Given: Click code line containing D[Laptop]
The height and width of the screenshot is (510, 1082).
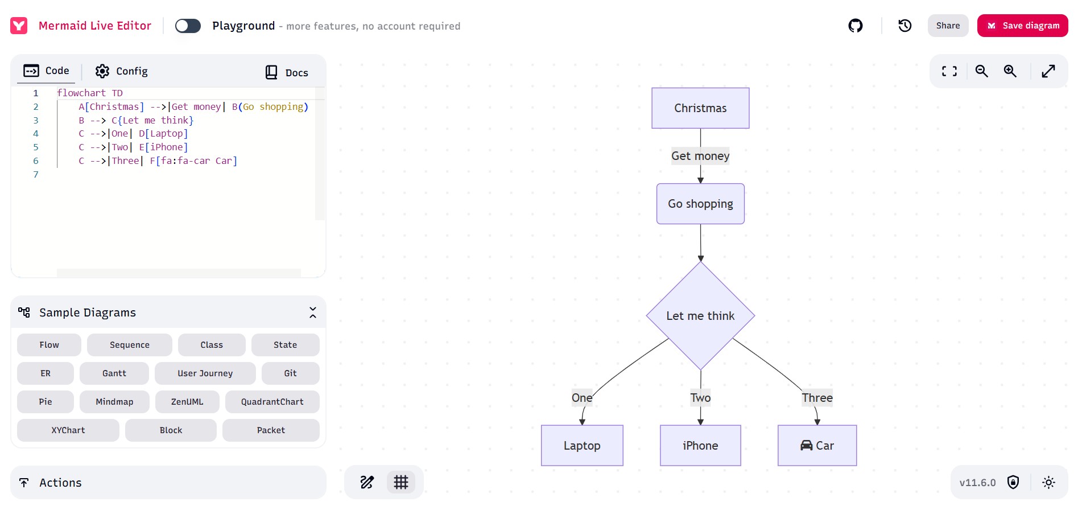Looking at the screenshot, I should pos(133,134).
